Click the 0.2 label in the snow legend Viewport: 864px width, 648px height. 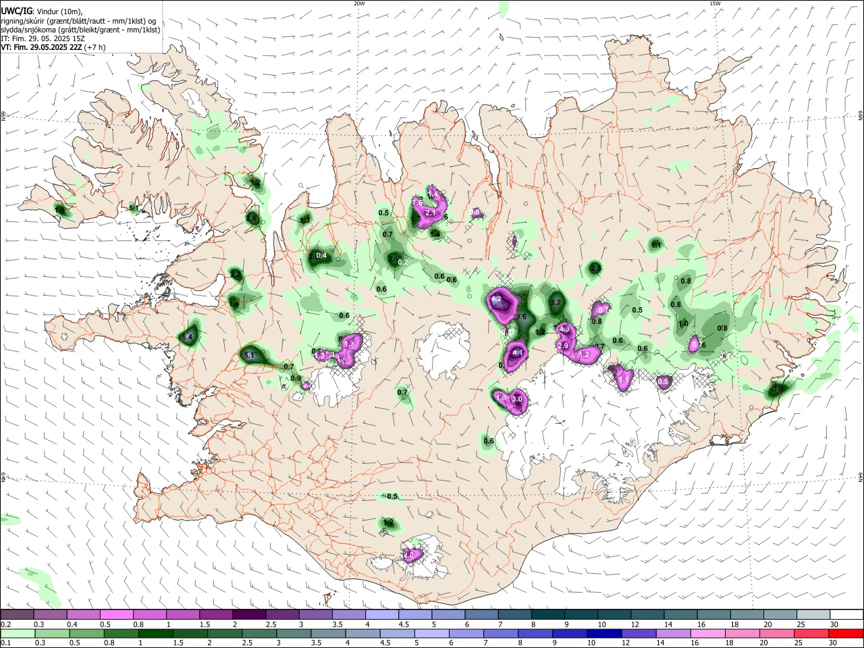[x=5, y=624]
